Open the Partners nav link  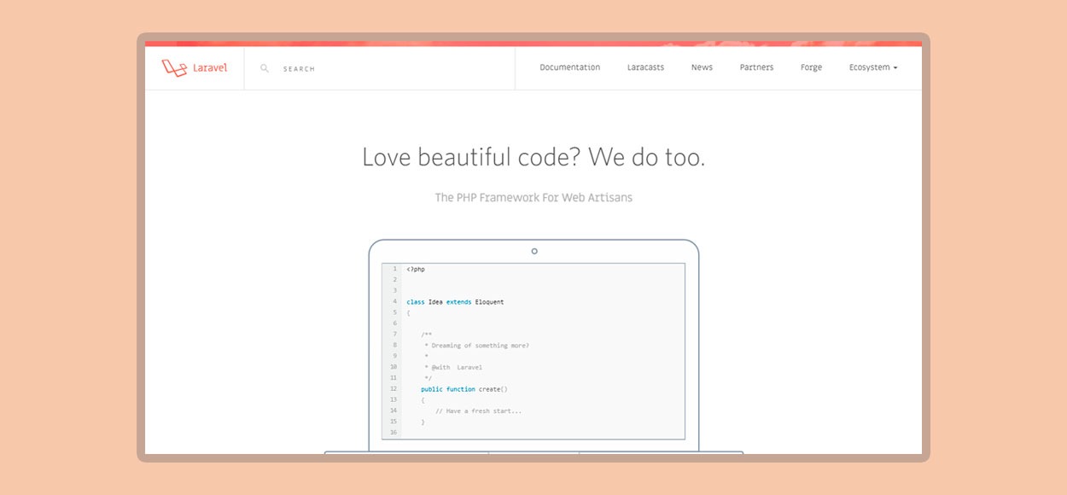click(756, 67)
